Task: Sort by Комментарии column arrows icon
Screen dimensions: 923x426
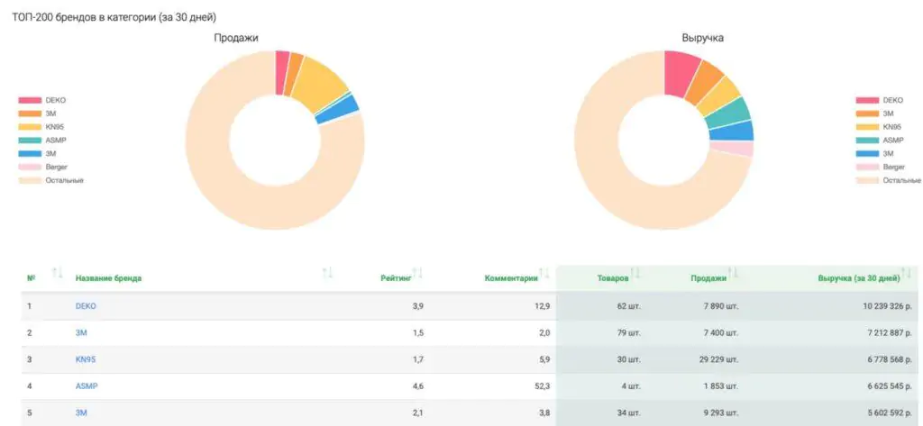Action: [544, 273]
